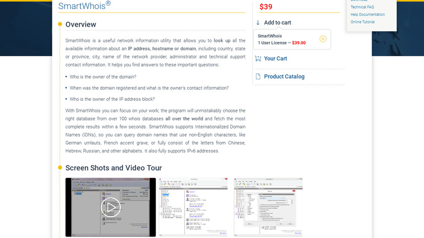Click the Screen Shots and Video Tour heading
424x238 pixels.
(114, 168)
